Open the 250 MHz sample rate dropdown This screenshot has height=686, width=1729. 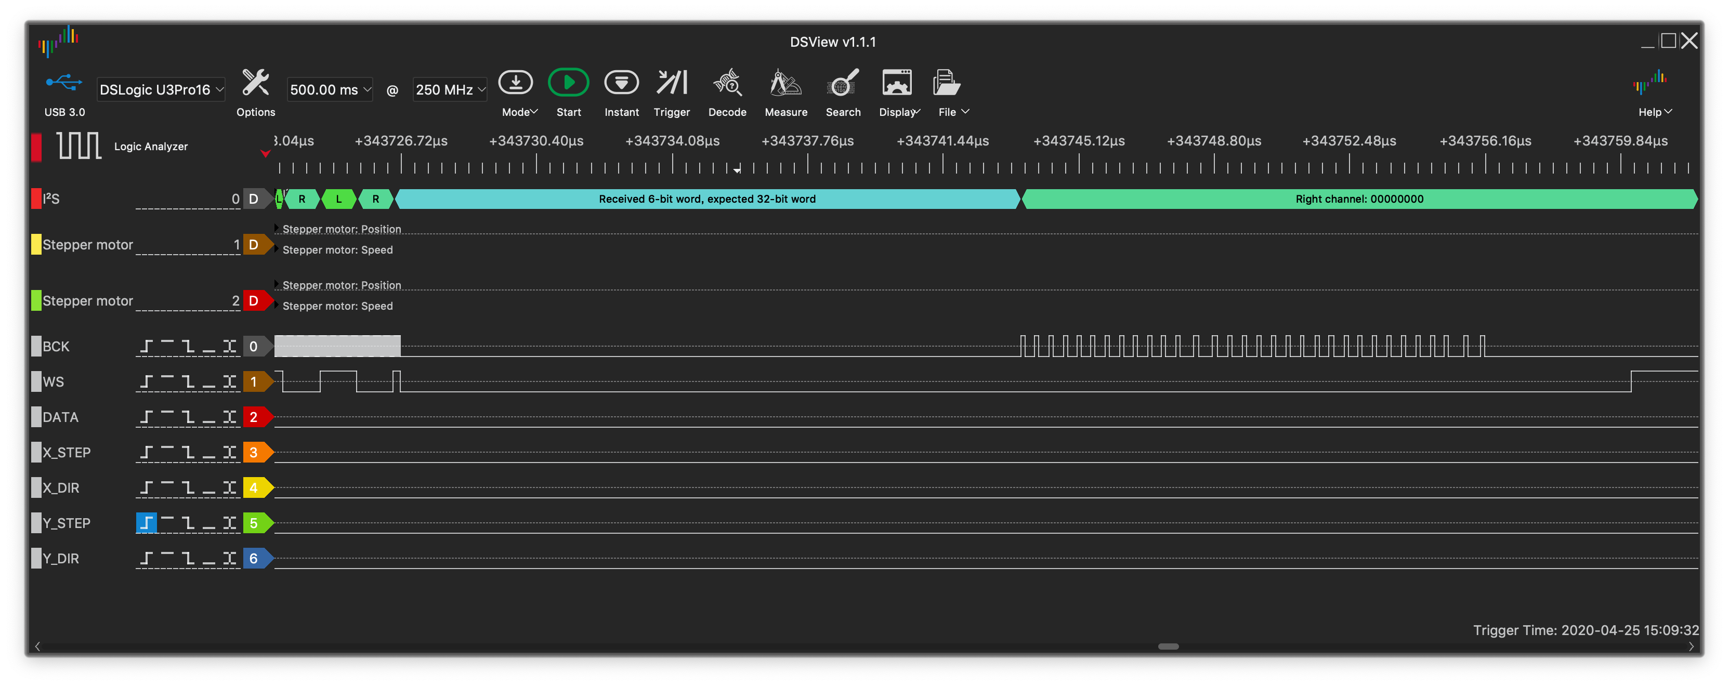pos(450,89)
